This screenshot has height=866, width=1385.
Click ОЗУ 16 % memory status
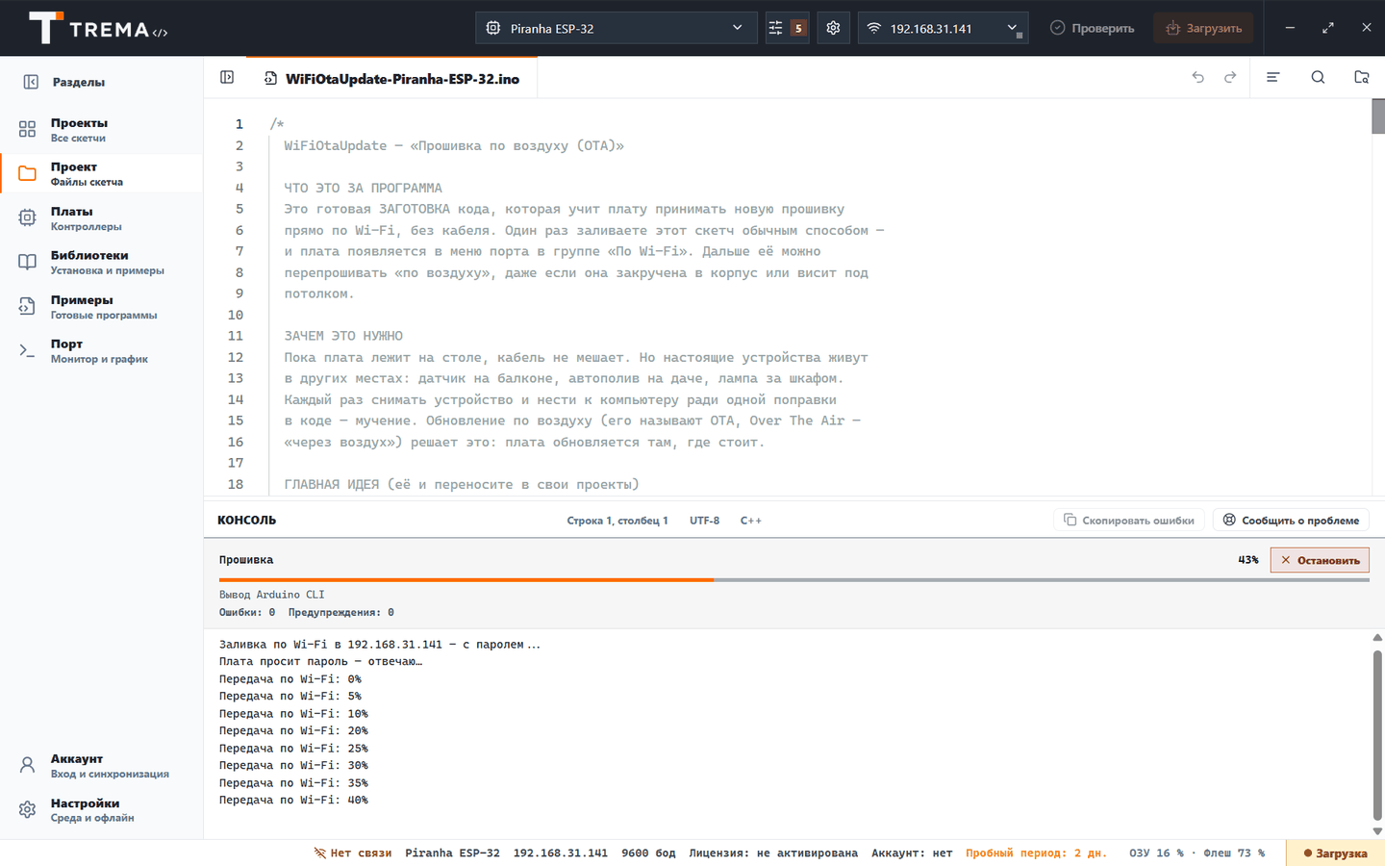coord(1157,853)
